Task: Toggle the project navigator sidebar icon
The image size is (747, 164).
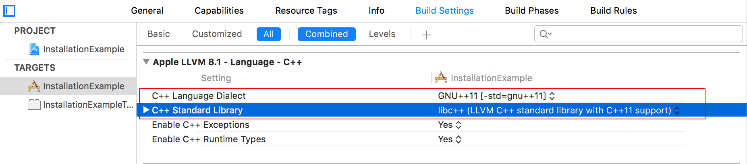Action: [x=9, y=10]
